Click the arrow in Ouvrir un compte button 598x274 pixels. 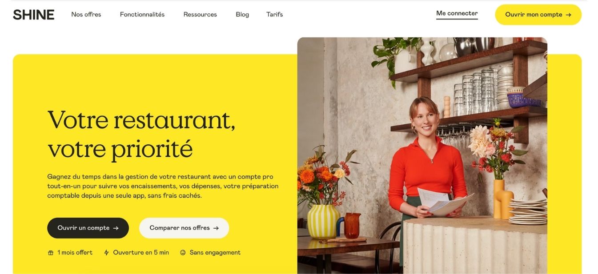pos(116,228)
